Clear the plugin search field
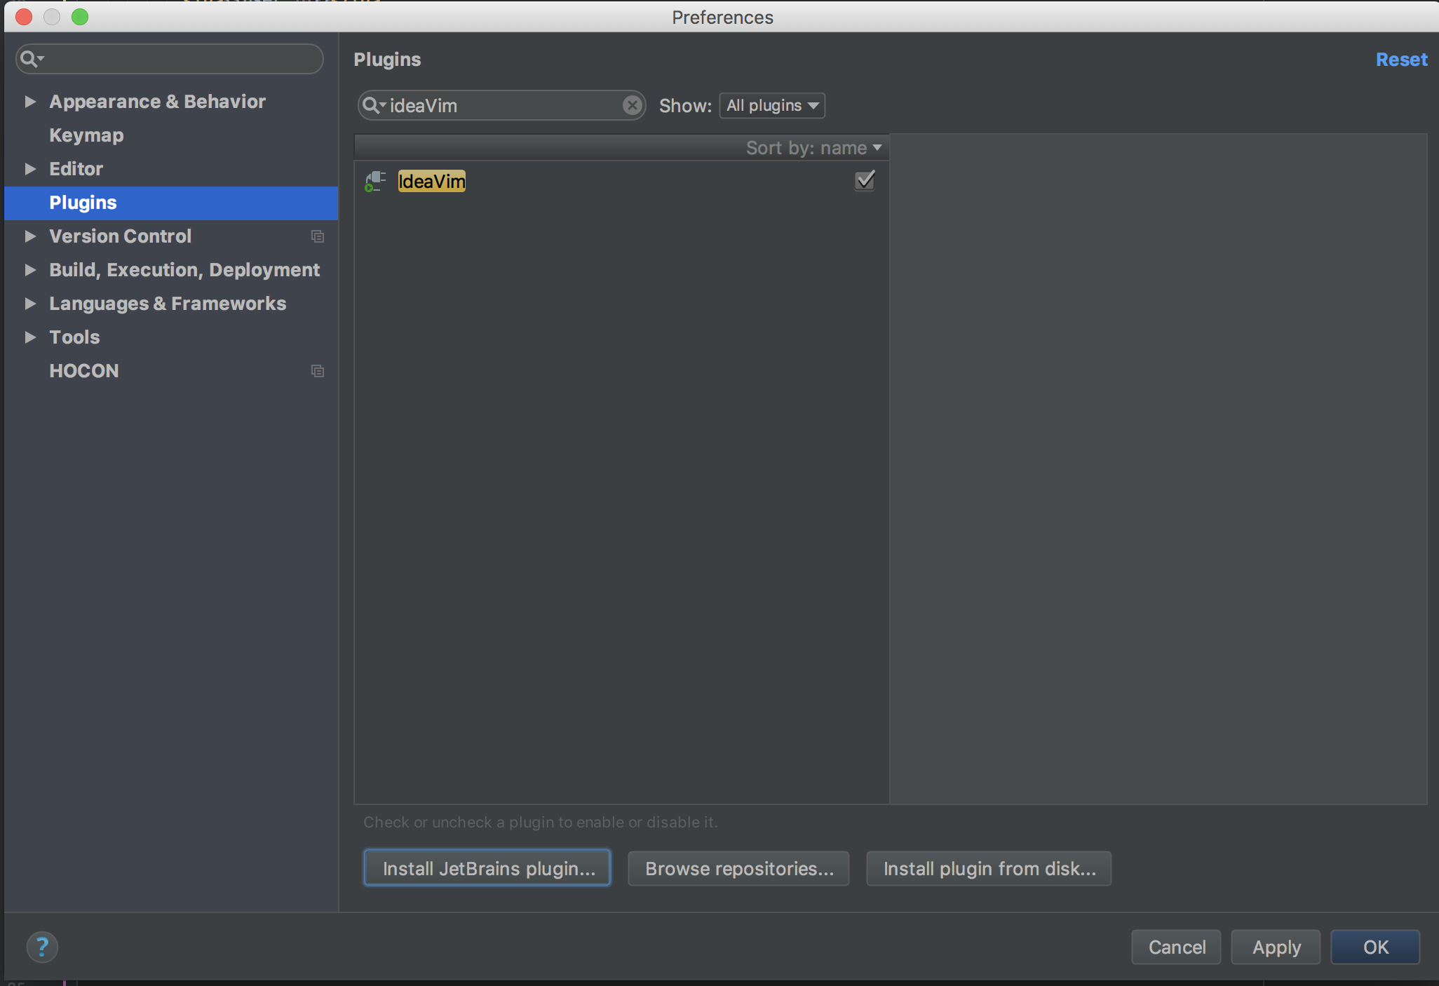 coord(632,105)
